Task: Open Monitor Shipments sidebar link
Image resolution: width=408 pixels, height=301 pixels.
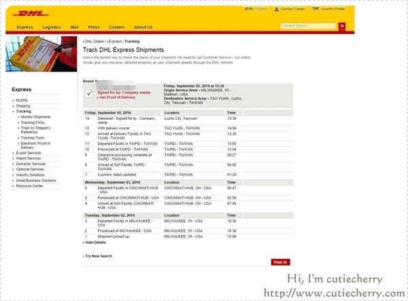Action: tap(35, 117)
